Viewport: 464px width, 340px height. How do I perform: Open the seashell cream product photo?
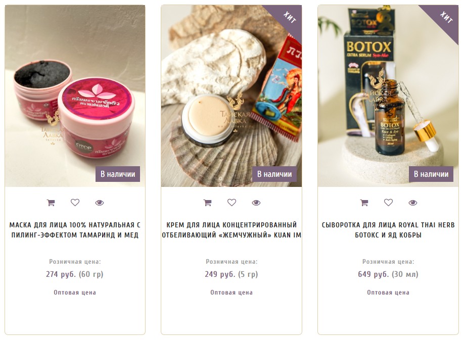tap(231, 96)
